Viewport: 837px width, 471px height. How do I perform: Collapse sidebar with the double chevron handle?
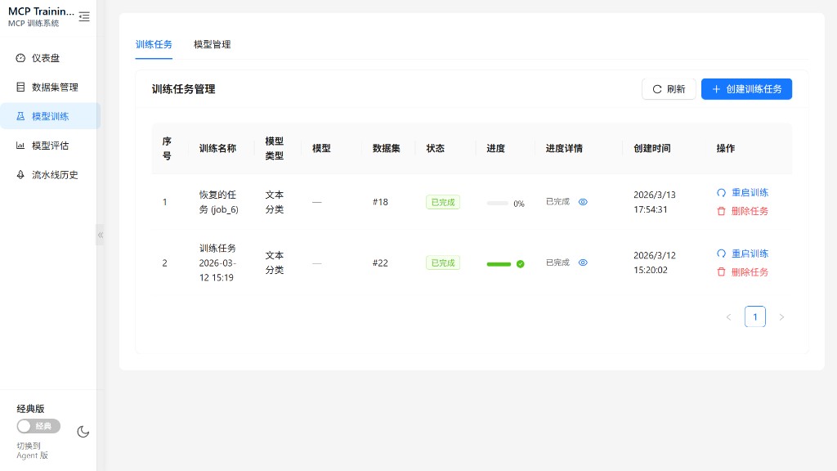(101, 235)
